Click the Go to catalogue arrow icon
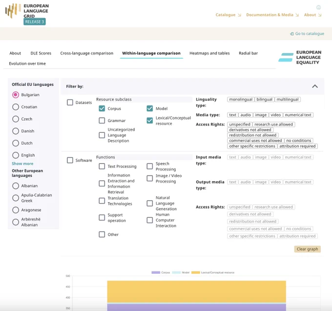Viewport: 332px width, 311px height. tap(292, 34)
